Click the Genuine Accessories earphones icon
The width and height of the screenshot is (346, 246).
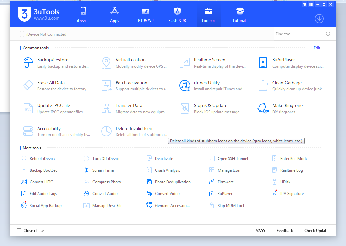tap(149, 206)
